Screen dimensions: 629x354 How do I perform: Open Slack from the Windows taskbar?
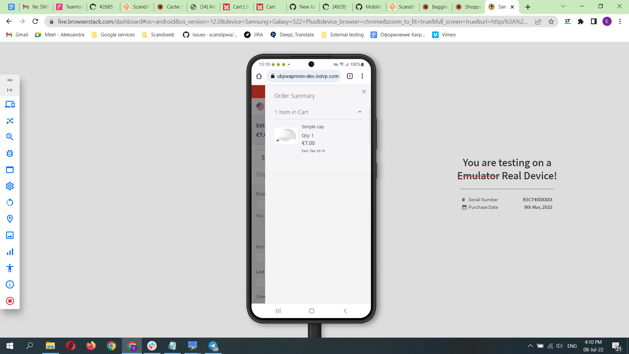(152, 346)
